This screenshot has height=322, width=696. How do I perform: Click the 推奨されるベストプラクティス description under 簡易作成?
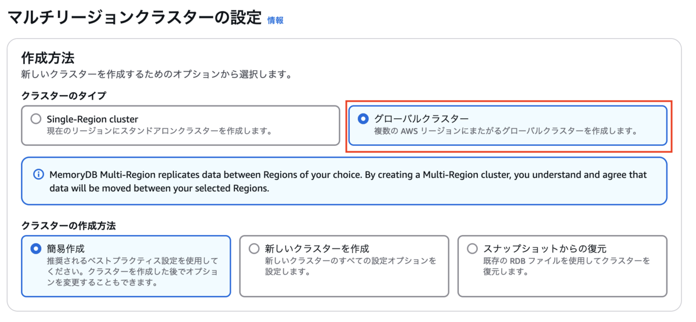pyautogui.click(x=133, y=272)
